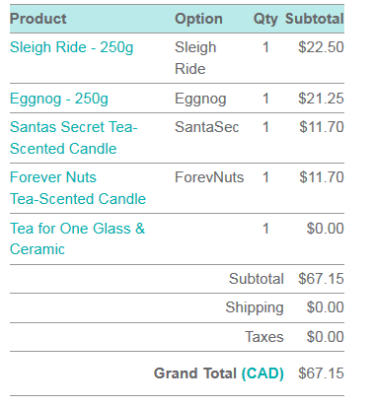Click the SantaSec option text
The height and width of the screenshot is (405, 373).
206,127
